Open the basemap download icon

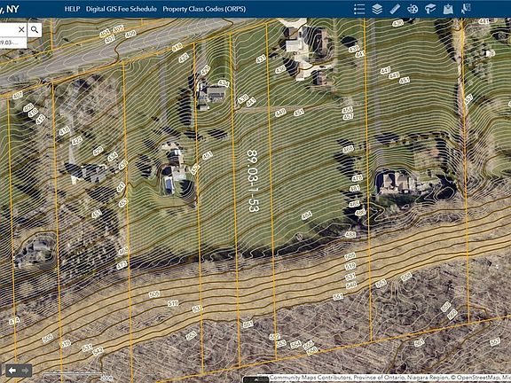[448, 9]
